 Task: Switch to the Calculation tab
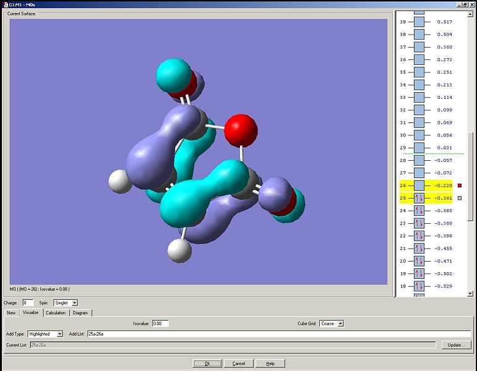click(x=56, y=313)
